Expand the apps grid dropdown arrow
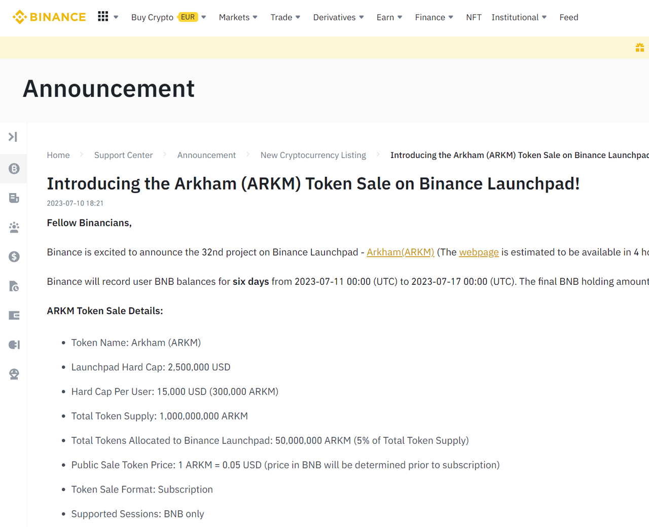 click(116, 17)
